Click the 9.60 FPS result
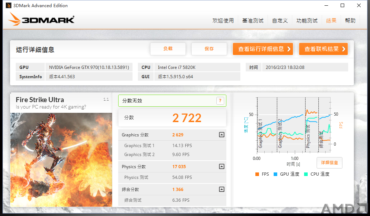This screenshot has height=216, width=370. (x=181, y=155)
